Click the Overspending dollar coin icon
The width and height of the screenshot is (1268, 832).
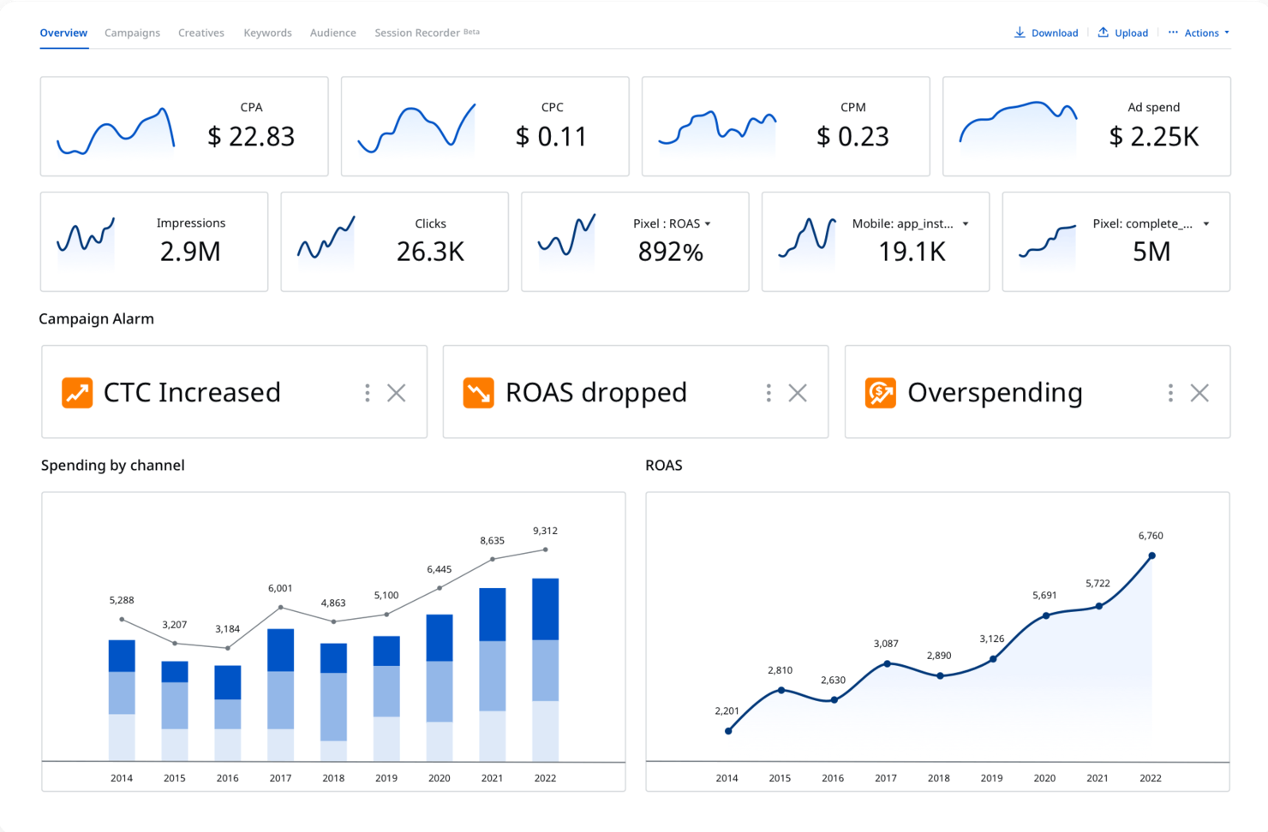[878, 392]
